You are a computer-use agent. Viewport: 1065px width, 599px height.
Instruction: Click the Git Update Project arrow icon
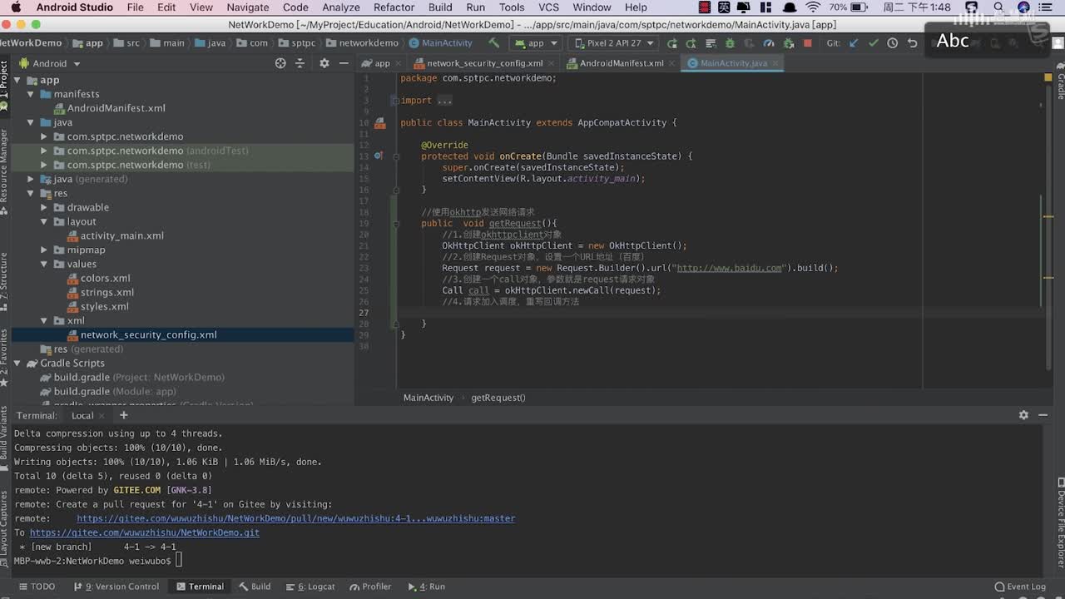click(854, 42)
